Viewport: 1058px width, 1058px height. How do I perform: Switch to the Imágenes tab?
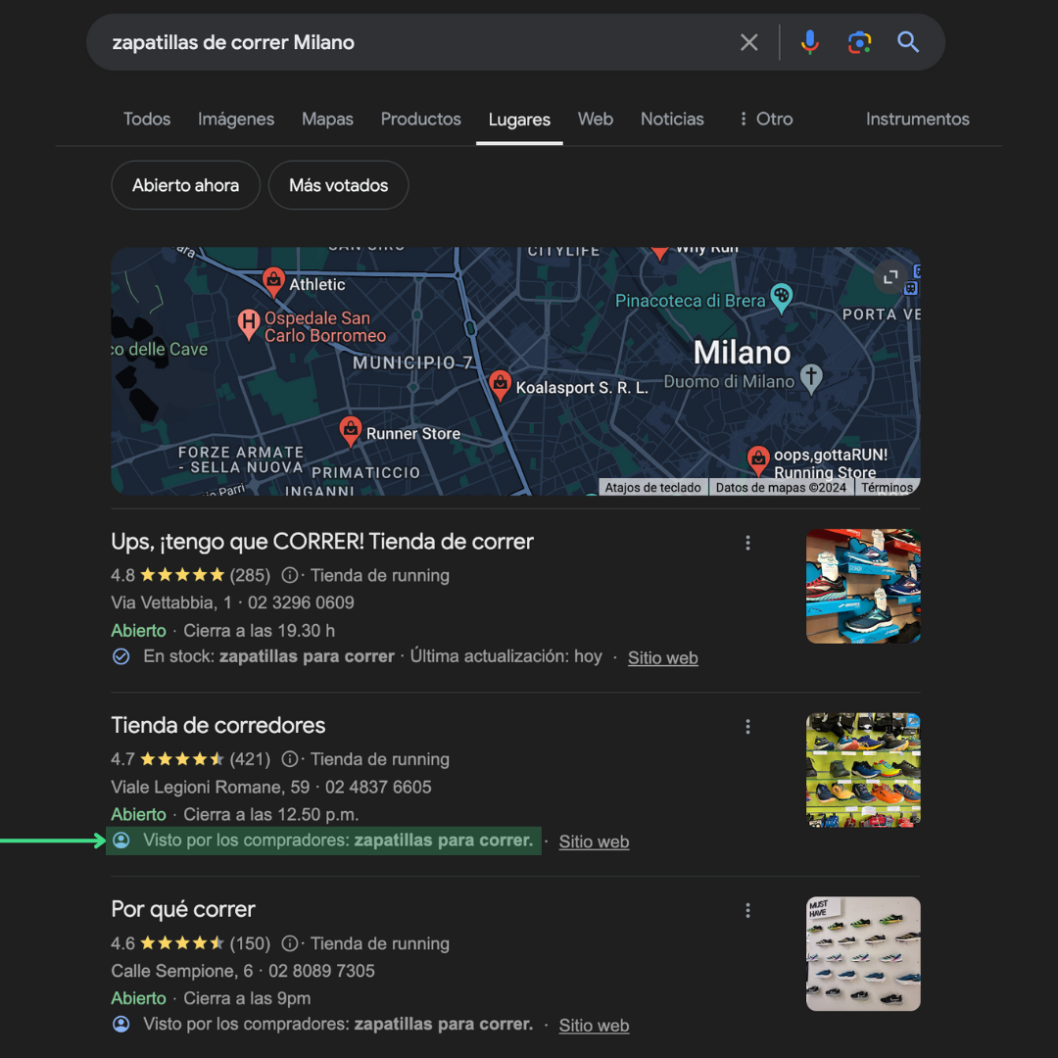[235, 120]
